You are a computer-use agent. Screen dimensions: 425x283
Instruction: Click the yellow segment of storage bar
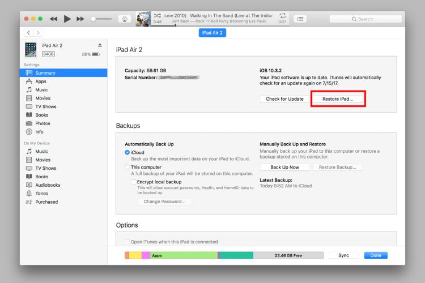click(135, 255)
